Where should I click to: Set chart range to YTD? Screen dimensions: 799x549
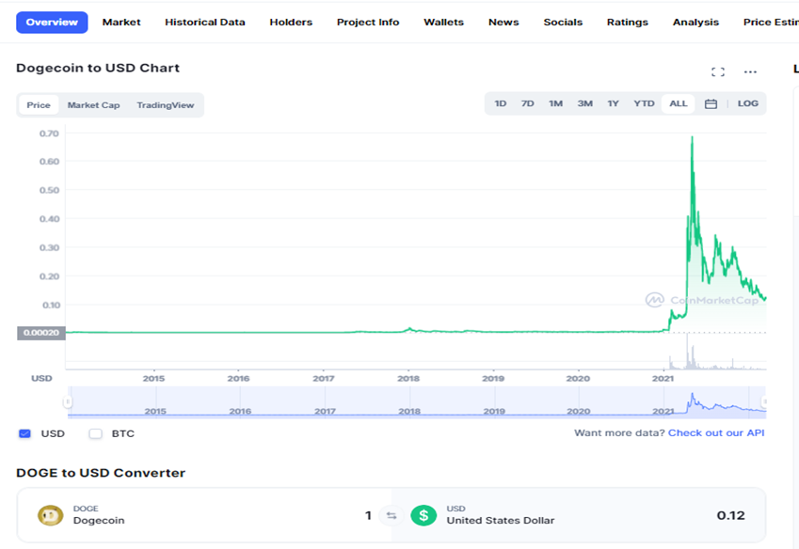click(644, 103)
